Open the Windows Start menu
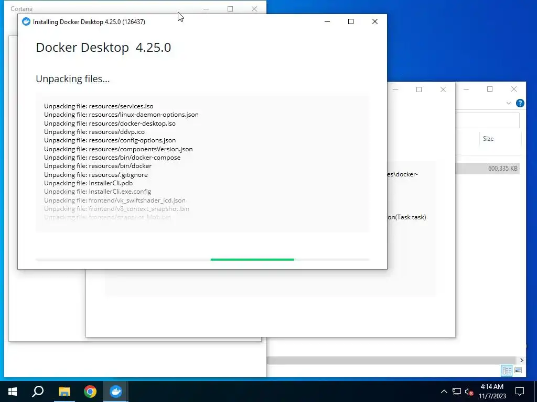Screen dimensions: 537x402 13,392
